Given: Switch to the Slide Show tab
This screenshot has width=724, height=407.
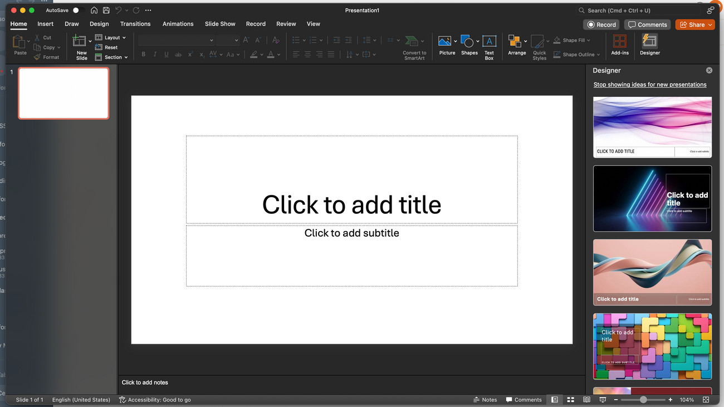Looking at the screenshot, I should 220,24.
